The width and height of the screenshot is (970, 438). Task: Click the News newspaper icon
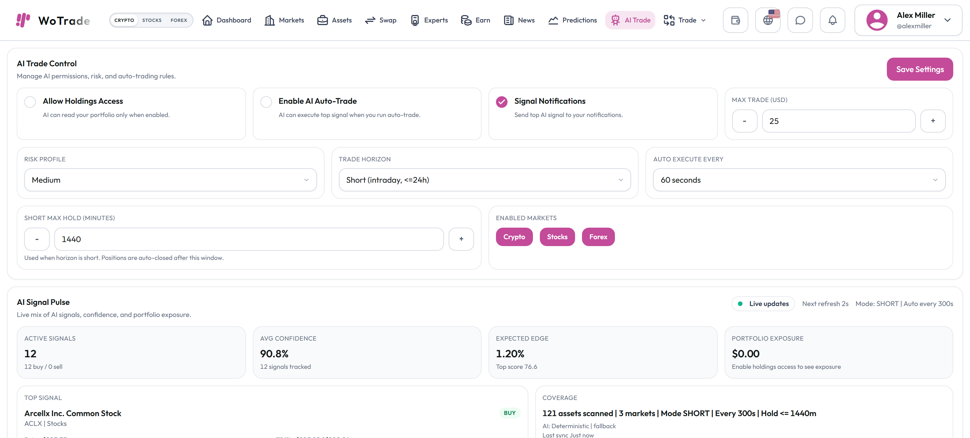pos(509,20)
